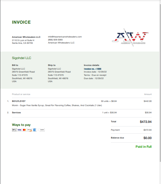
Task: Click the Total $472.94 amount
Action: pyautogui.click(x=146, y=122)
